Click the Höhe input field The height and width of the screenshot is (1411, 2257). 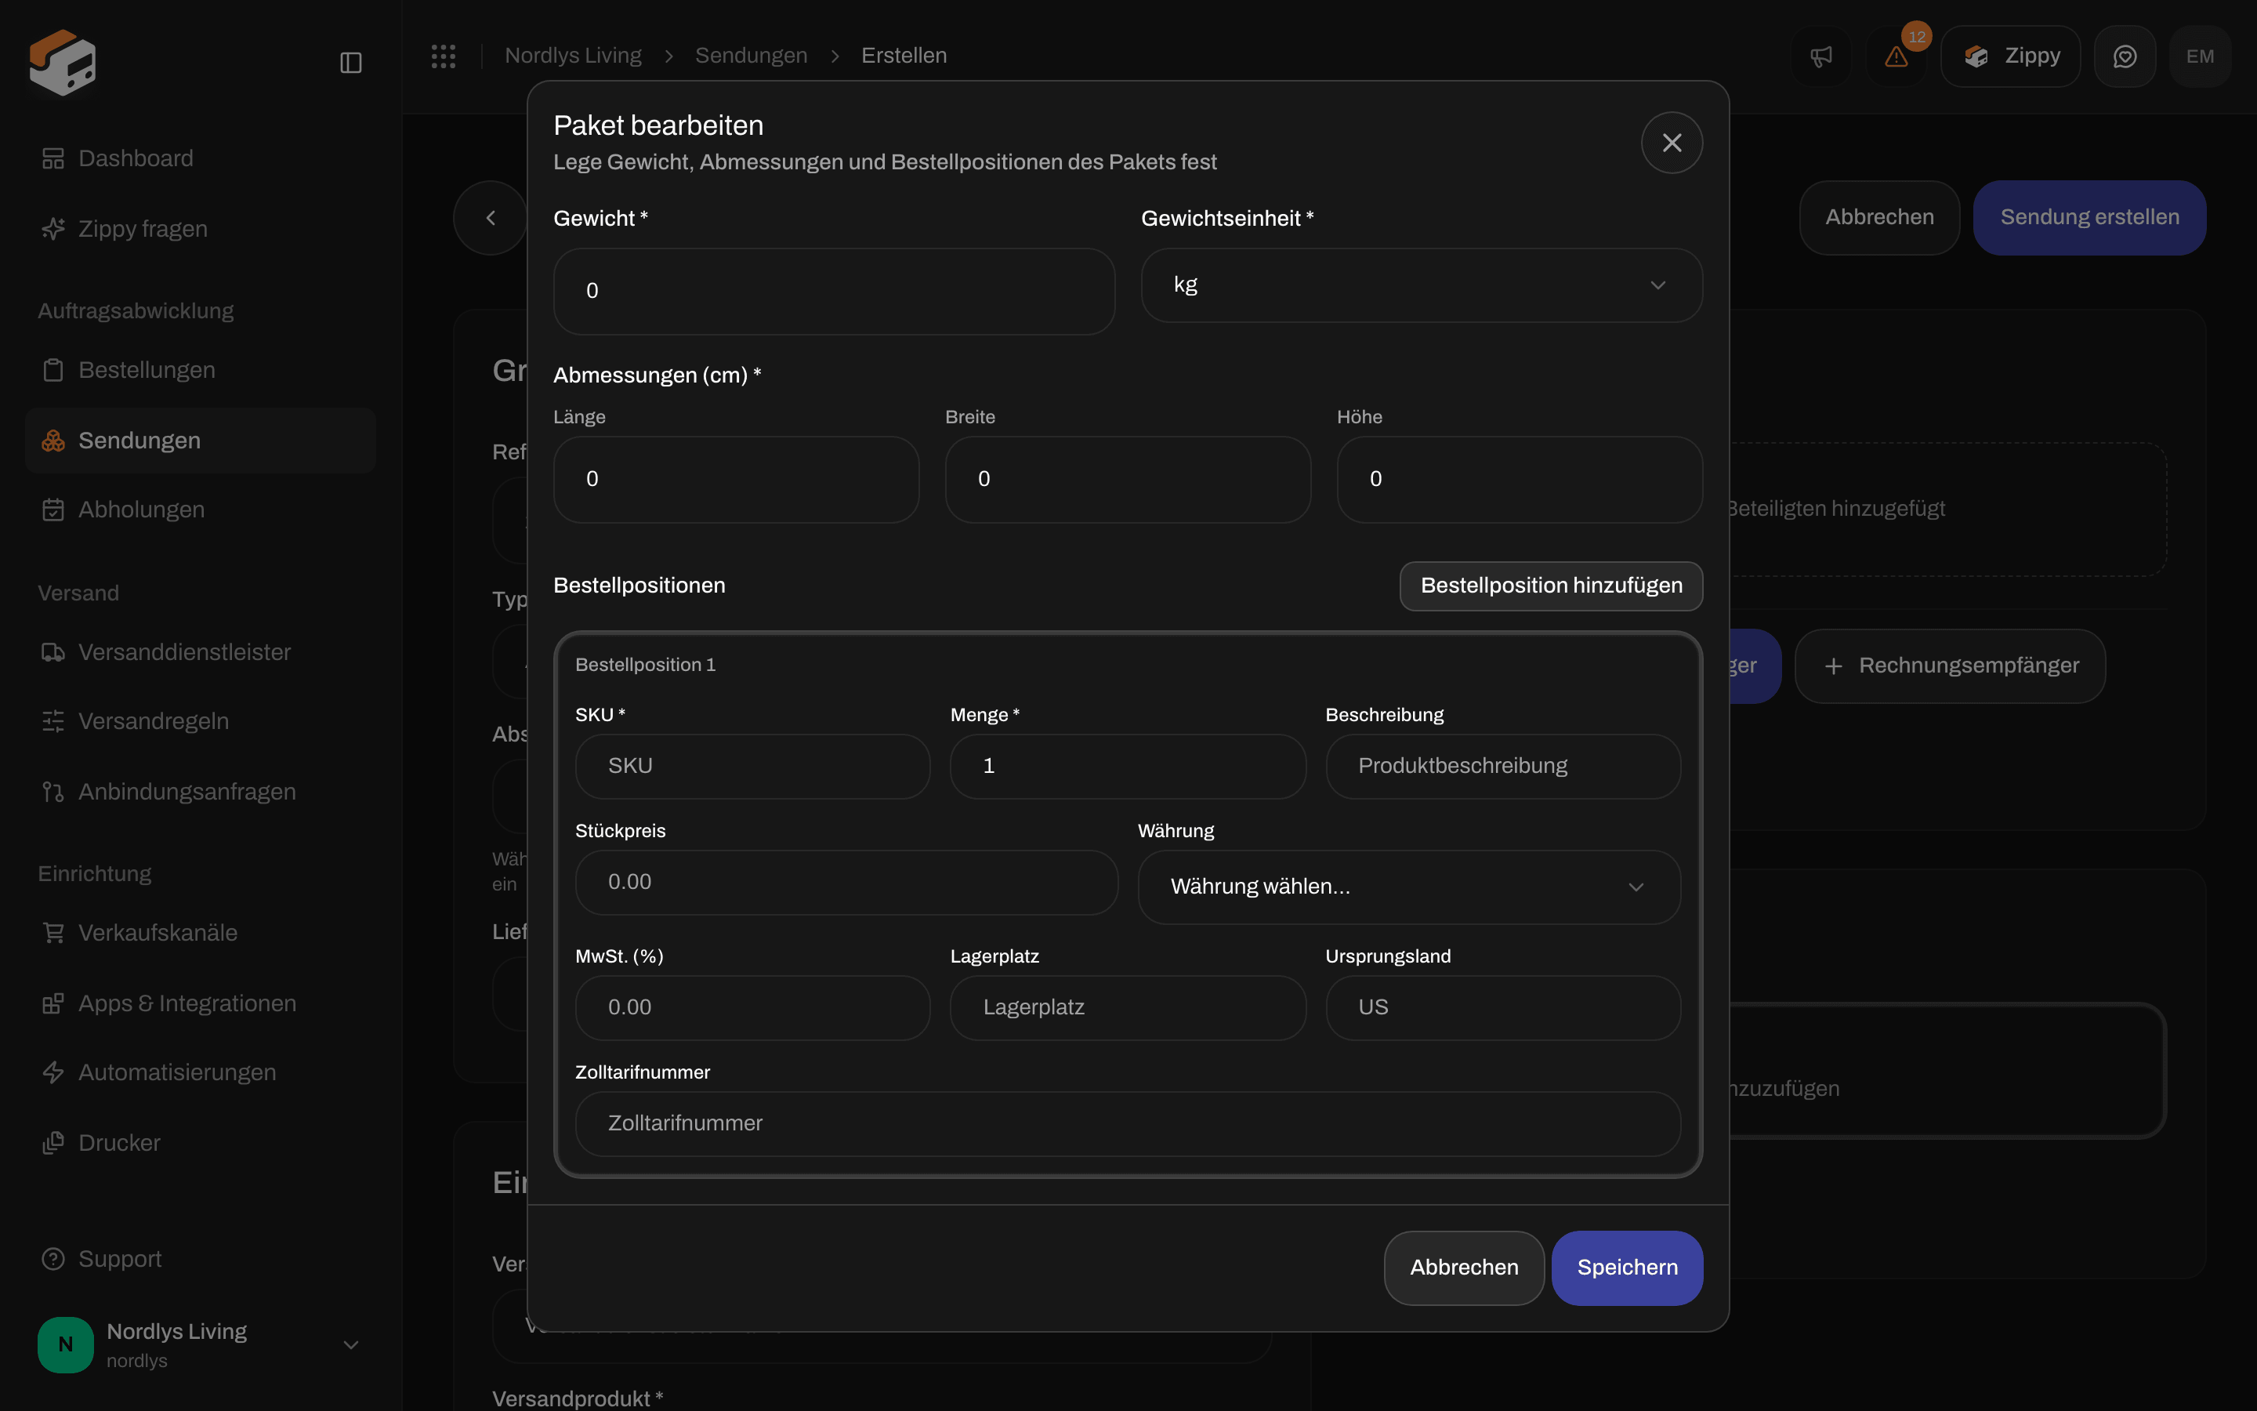click(1520, 480)
